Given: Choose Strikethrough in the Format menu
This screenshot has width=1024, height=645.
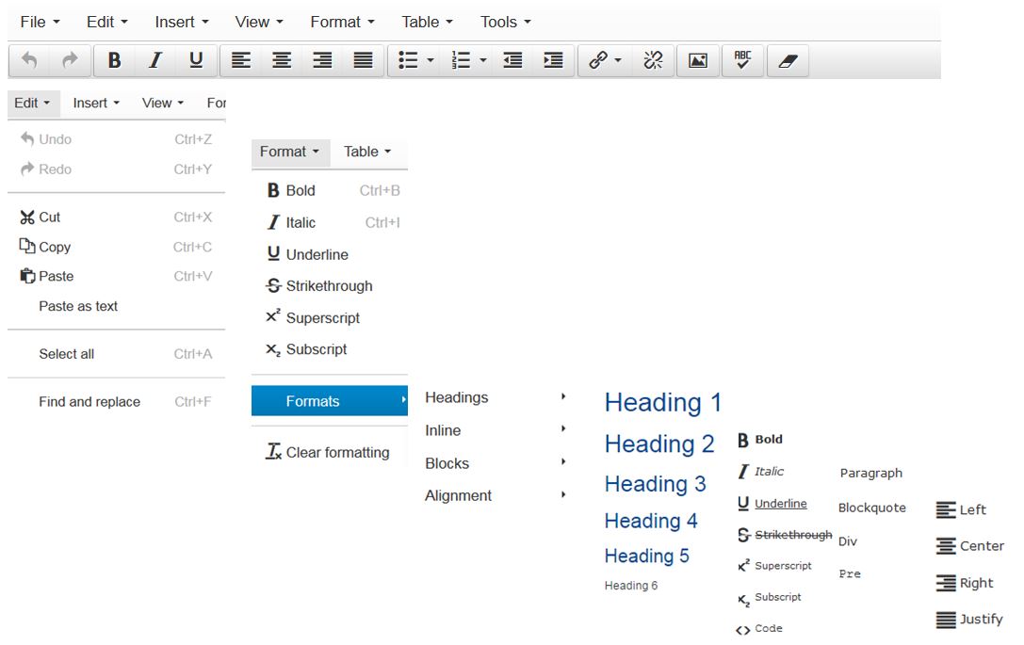Looking at the screenshot, I should click(330, 286).
